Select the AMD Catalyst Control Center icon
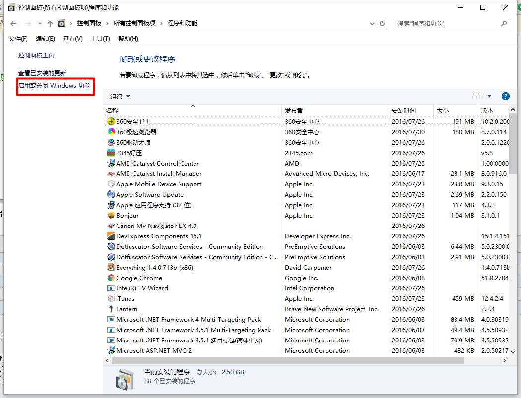Image resolution: width=521 pixels, height=398 pixels. pyautogui.click(x=111, y=163)
